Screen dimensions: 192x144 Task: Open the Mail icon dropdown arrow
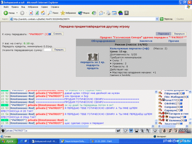click(x=104, y=13)
